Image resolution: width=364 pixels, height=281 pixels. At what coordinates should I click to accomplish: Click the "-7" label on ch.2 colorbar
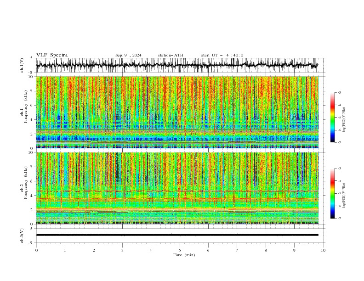tap(339, 218)
